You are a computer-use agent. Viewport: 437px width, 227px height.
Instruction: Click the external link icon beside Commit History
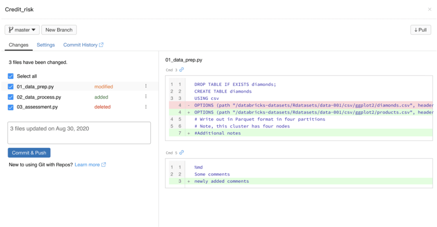pyautogui.click(x=101, y=45)
